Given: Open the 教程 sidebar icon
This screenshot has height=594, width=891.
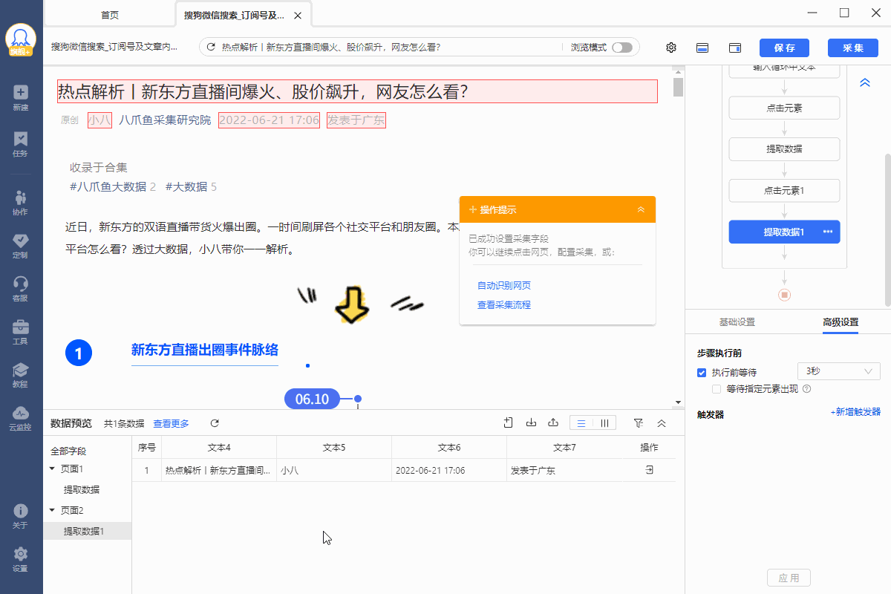Looking at the screenshot, I should point(21,375).
